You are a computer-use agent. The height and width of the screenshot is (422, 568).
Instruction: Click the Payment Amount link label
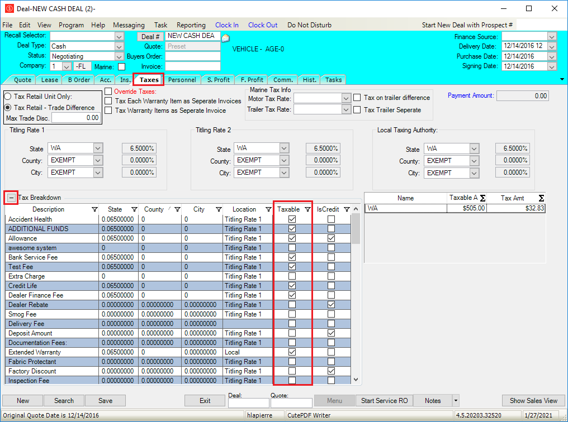click(471, 95)
